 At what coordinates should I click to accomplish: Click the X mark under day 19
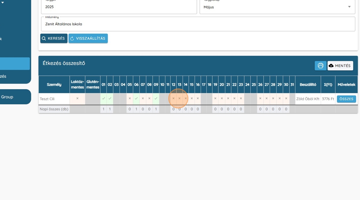(215, 98)
